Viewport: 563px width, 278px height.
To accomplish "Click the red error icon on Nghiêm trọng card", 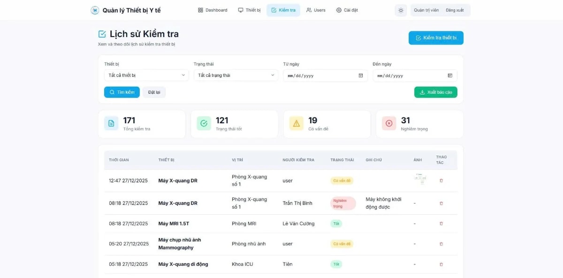I will [x=389, y=123].
